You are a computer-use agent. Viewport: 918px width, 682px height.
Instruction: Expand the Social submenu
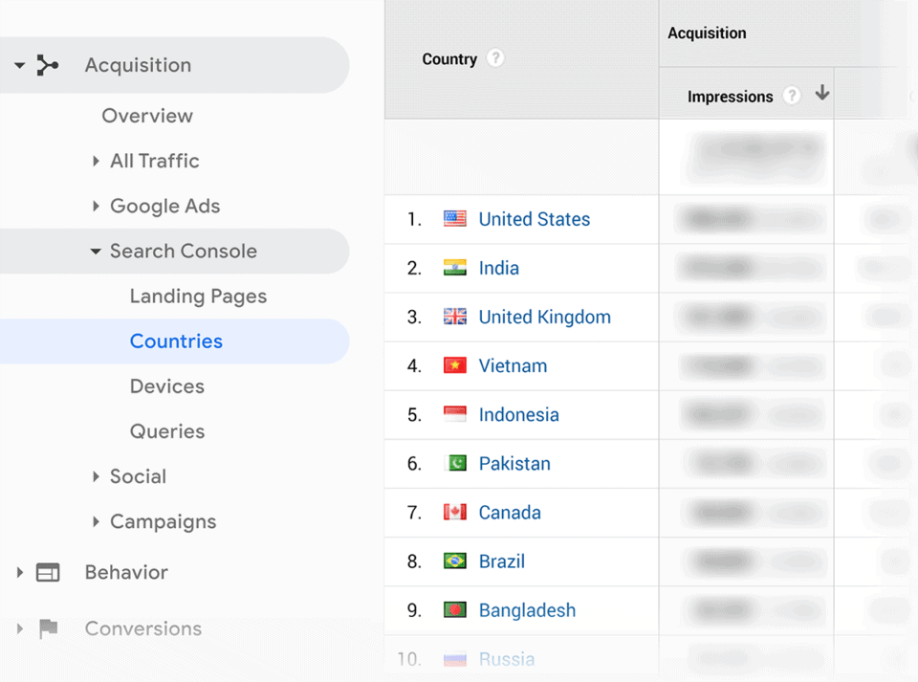(x=96, y=476)
